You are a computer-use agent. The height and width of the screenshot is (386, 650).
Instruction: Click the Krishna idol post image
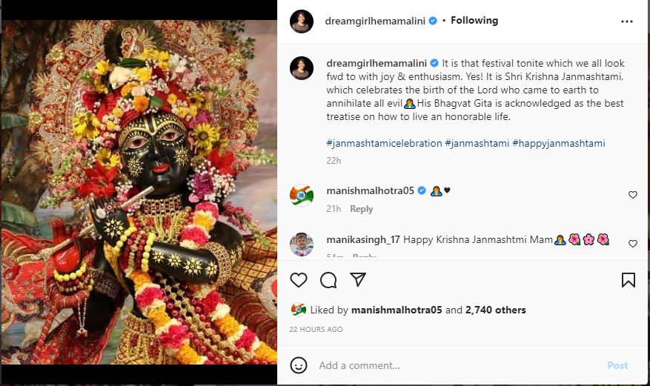click(139, 193)
